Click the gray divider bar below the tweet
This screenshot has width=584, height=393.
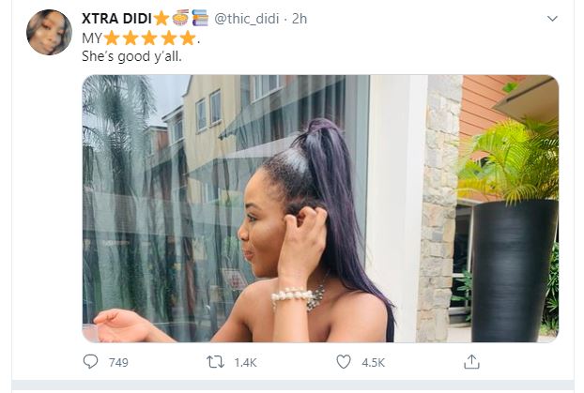tap(292, 386)
